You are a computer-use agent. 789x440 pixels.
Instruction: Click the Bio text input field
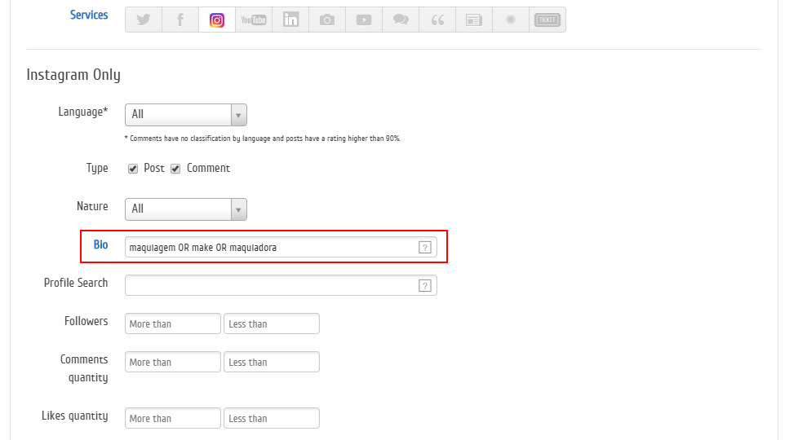click(x=271, y=248)
